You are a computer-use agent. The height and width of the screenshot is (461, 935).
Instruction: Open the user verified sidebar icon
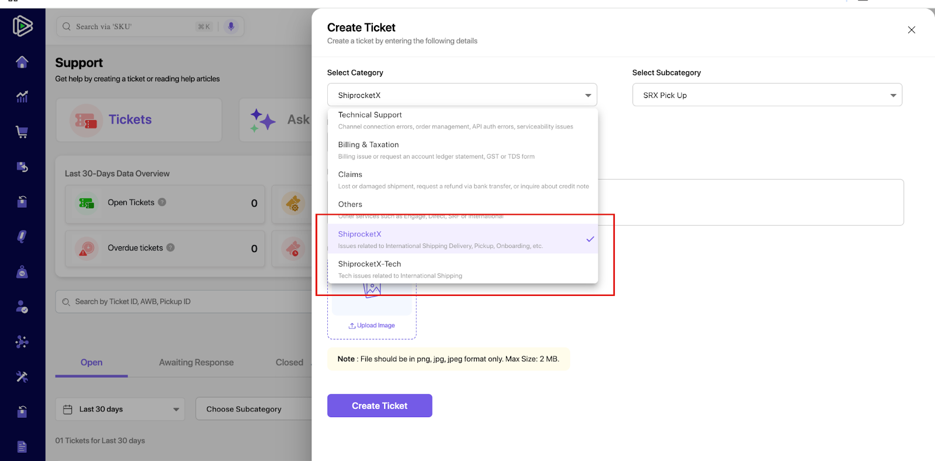click(22, 307)
